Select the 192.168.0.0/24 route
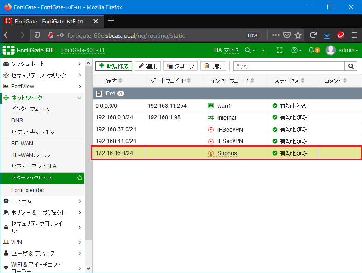The image size is (362, 273). coord(227,117)
